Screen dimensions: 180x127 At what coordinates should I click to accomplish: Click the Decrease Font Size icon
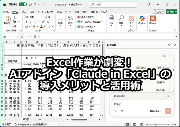(x=48, y=22)
